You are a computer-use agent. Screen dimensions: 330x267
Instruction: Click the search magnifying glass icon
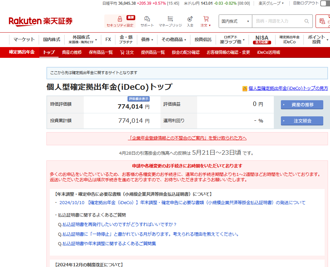(306, 21)
